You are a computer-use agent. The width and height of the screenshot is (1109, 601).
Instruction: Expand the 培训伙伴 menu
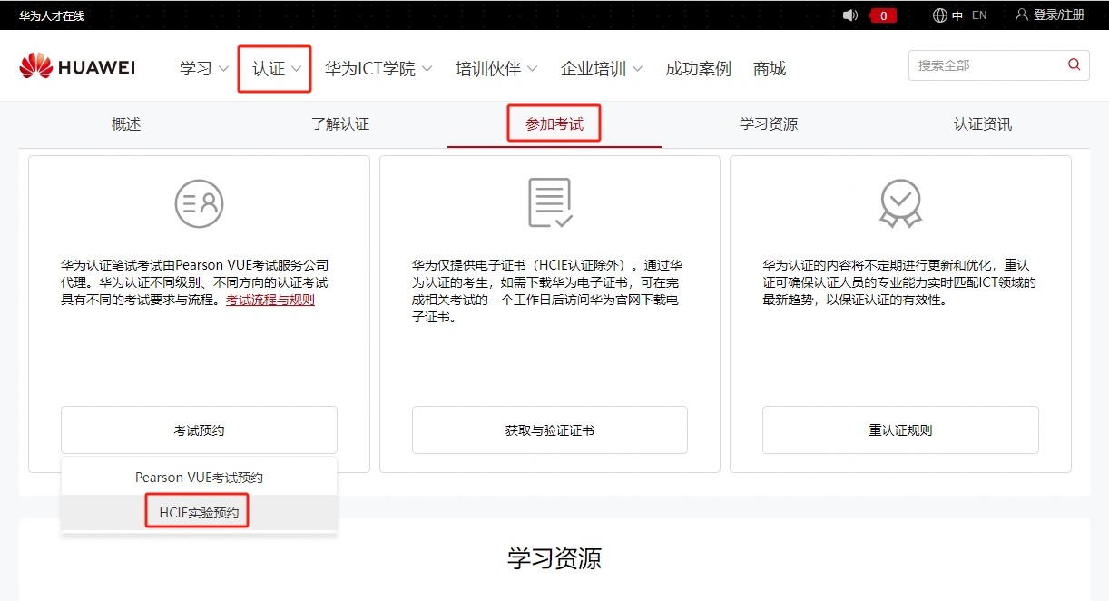click(x=496, y=69)
